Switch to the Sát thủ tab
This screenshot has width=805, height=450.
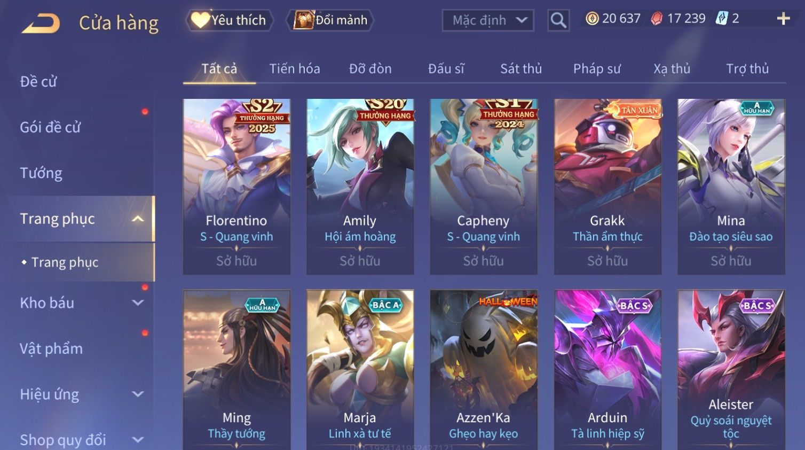coord(521,69)
